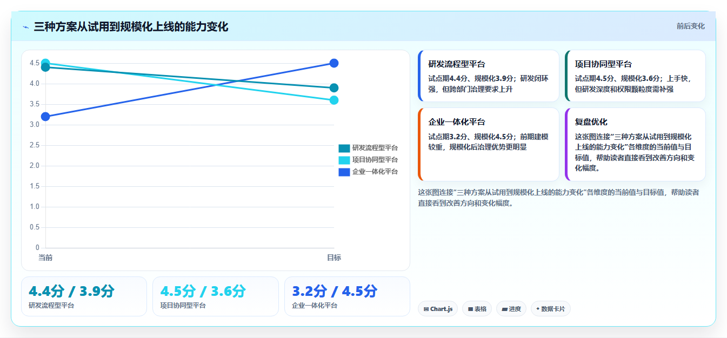Click the 企业一体化平台 caption under 3.2分 card
The image size is (727, 338).
coord(315,306)
